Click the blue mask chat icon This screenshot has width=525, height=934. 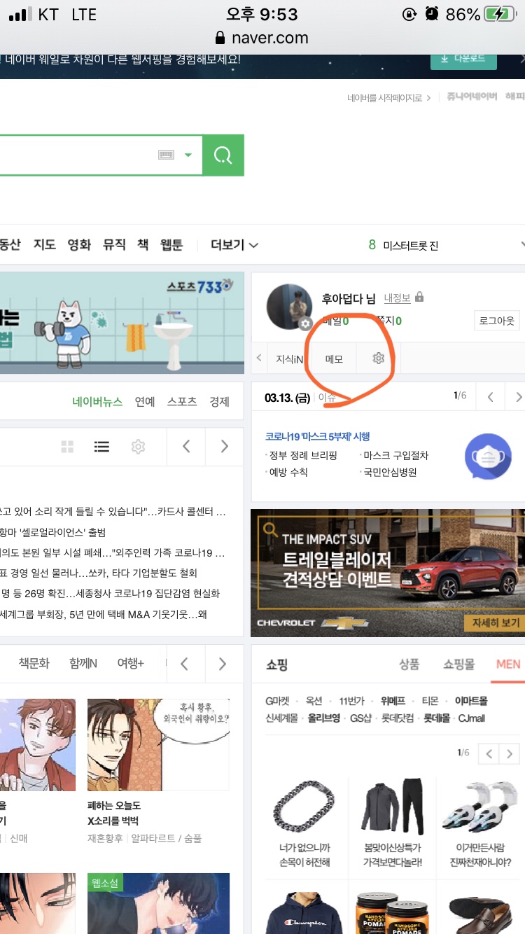pos(488,456)
